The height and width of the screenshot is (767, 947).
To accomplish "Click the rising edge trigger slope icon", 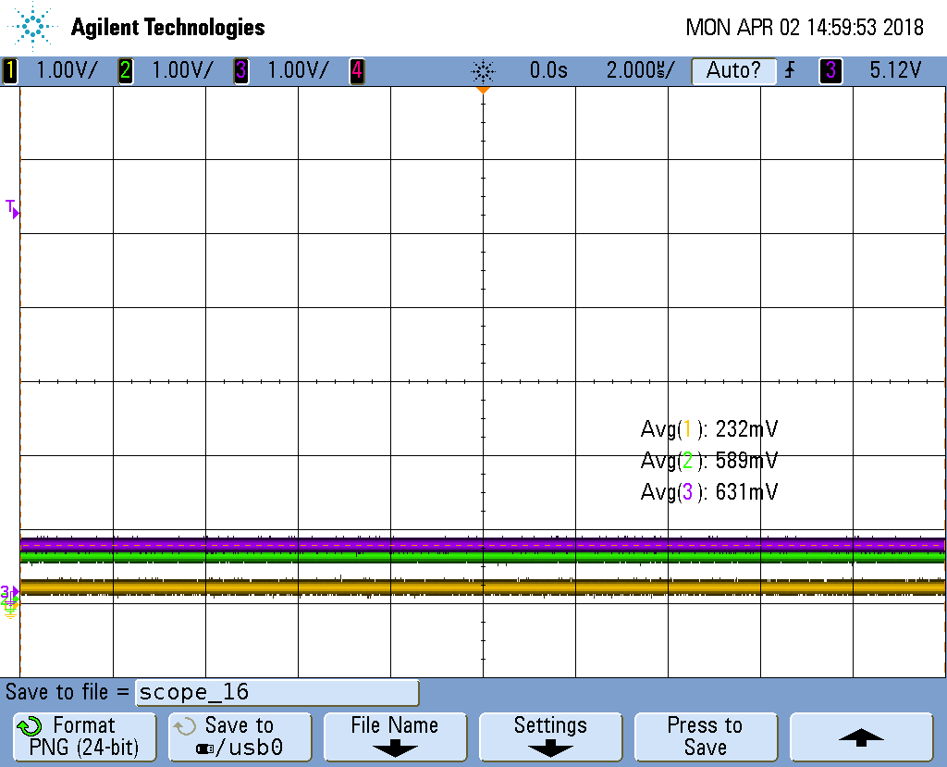I will [790, 70].
